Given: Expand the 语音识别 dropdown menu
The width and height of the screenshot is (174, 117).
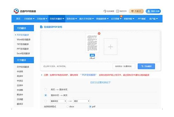Looking at the screenshot, I should [x=72, y=19].
